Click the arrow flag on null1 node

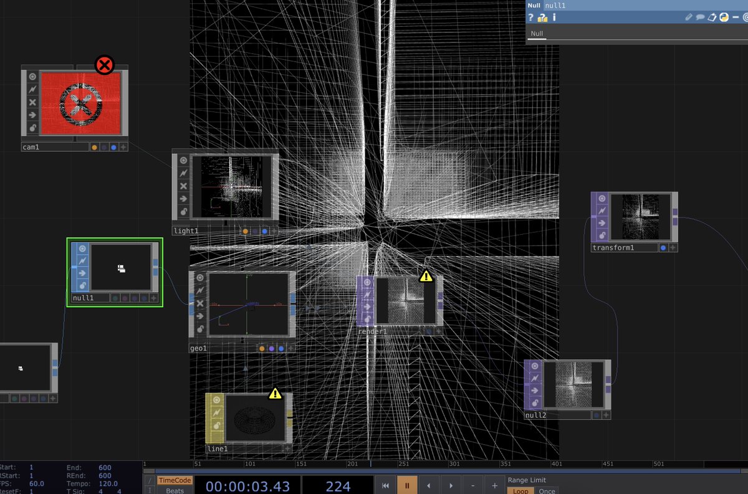pyautogui.click(x=82, y=273)
